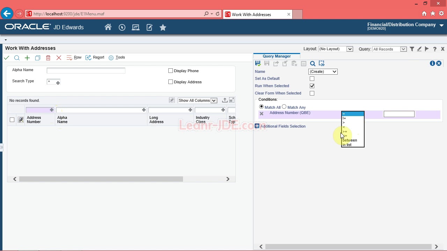Open the Personalization edit icon in header
Viewport: 447px width, 251px height.
[x=149, y=27]
